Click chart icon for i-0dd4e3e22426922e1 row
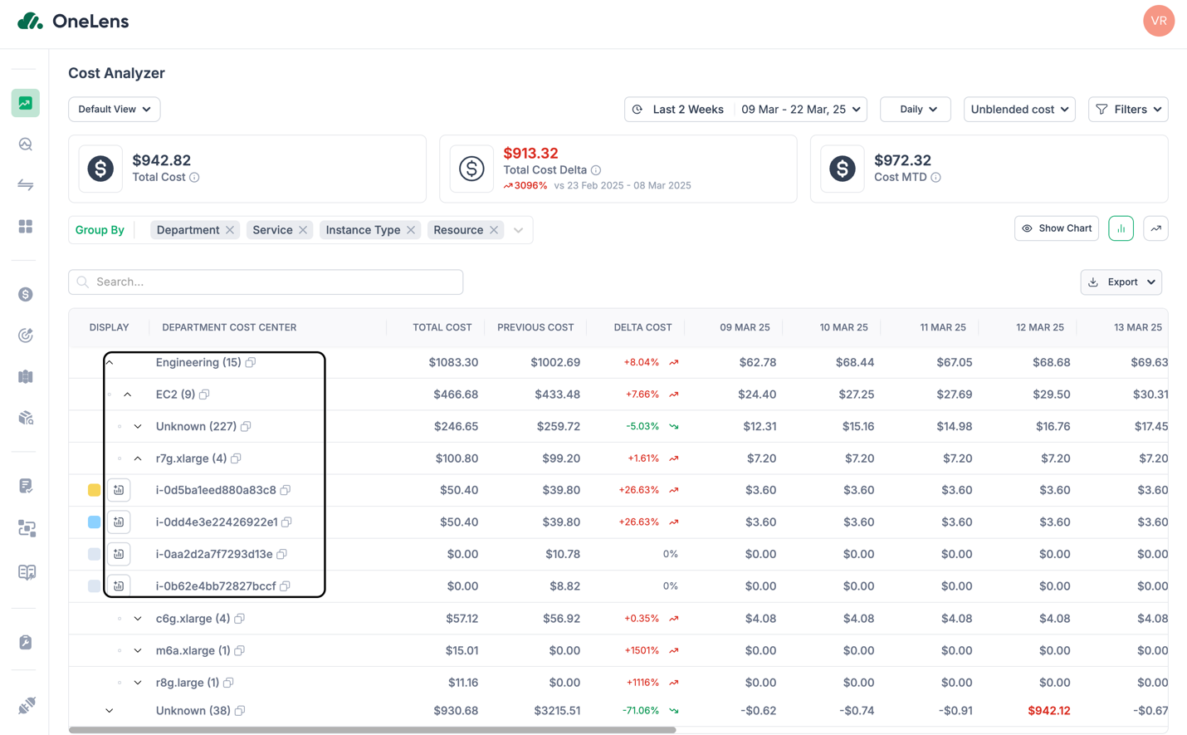The height and width of the screenshot is (735, 1187). tap(119, 522)
